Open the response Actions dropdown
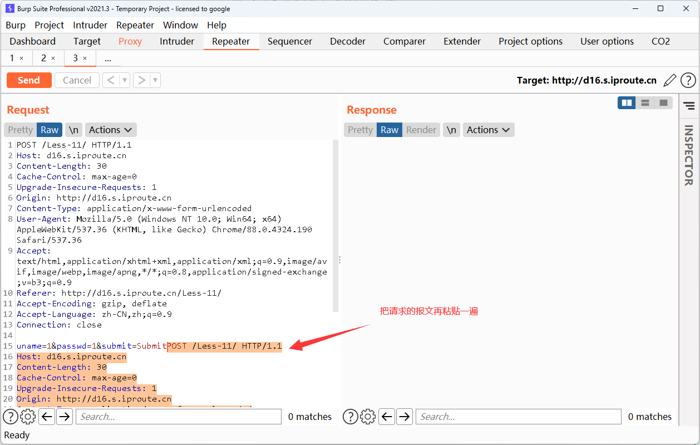This screenshot has height=445, width=700. 488,130
